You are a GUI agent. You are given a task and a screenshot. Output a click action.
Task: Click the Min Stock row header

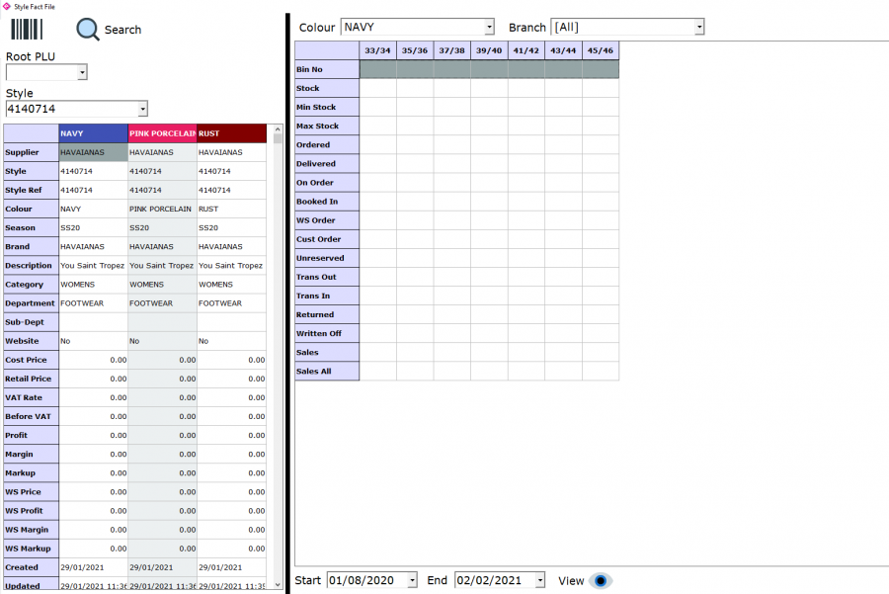click(327, 107)
